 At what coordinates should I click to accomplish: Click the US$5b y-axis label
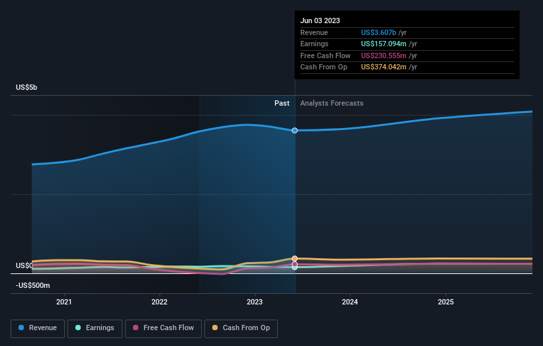coord(26,87)
